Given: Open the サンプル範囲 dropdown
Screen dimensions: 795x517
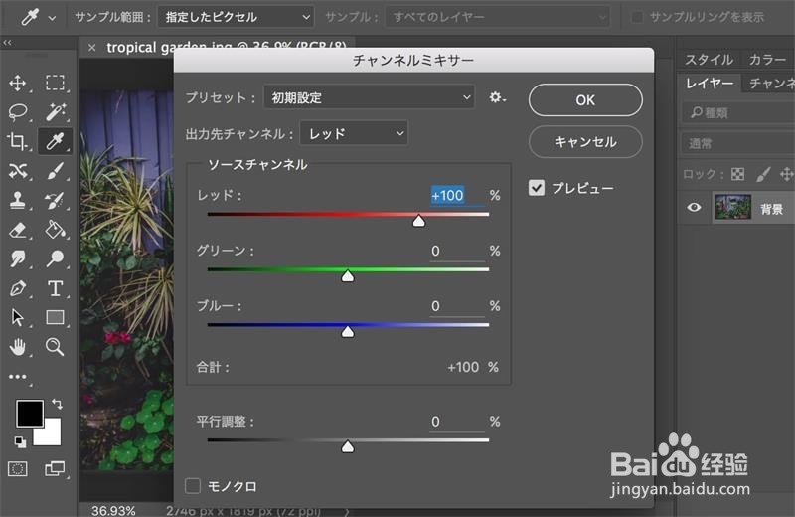Looking at the screenshot, I should pos(236,17).
